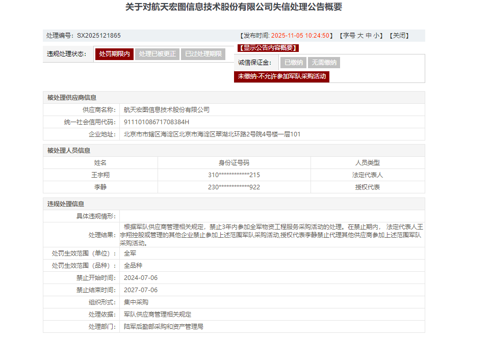Click the name cell 王宇翔
This screenshot has width=491, height=340.
100,175
